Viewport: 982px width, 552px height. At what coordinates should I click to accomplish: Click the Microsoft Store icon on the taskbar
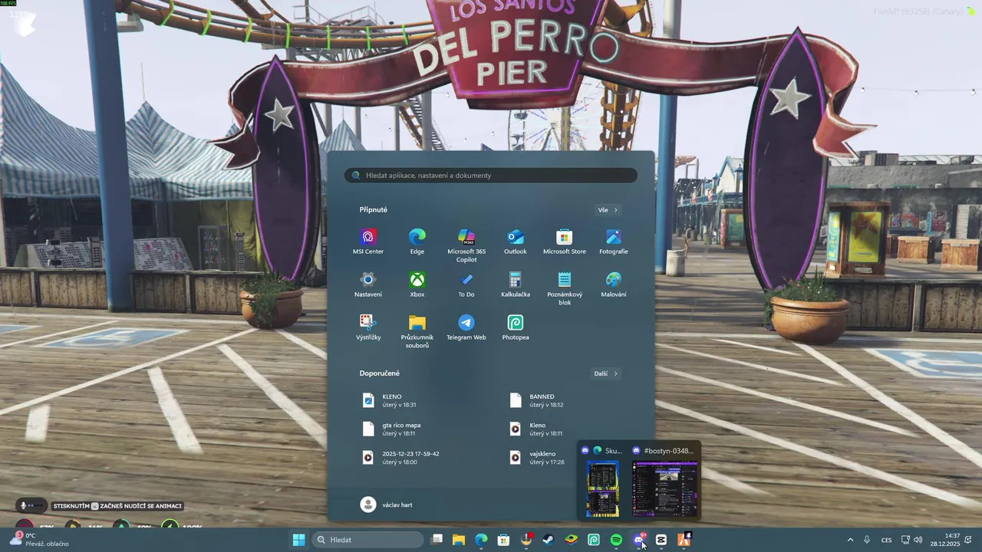point(504,540)
